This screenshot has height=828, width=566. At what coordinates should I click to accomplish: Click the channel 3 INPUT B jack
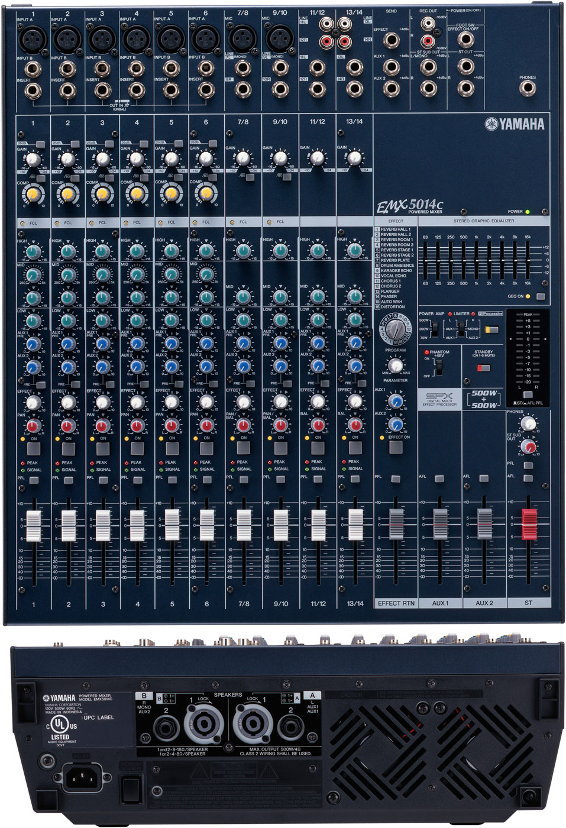click(102, 69)
